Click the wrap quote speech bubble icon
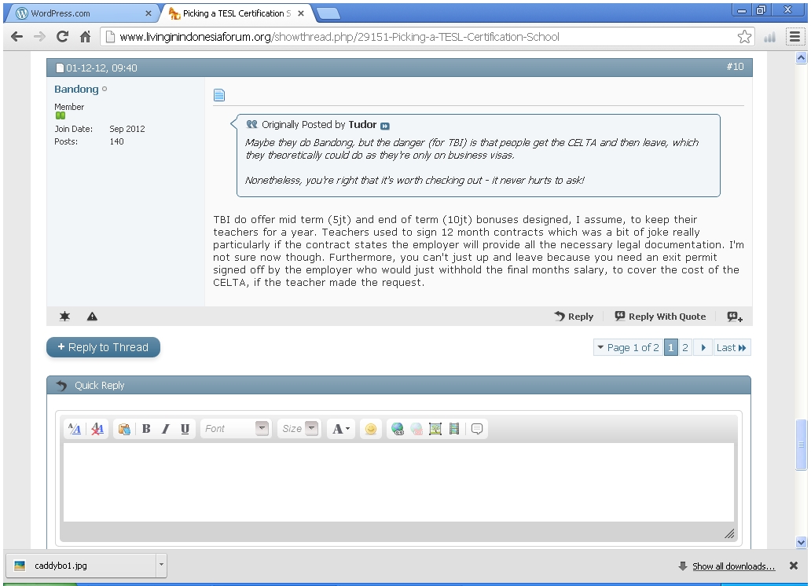The image size is (811, 586). click(477, 429)
